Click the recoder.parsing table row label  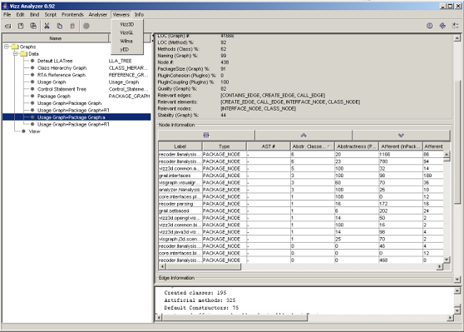[x=180, y=204]
